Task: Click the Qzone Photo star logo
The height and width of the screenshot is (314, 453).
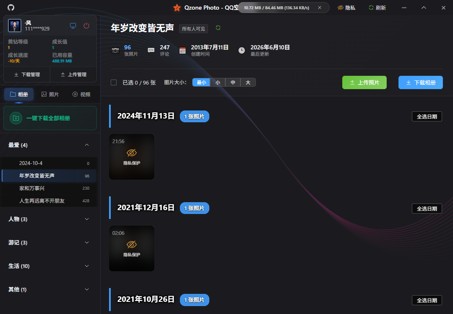Action: point(177,8)
